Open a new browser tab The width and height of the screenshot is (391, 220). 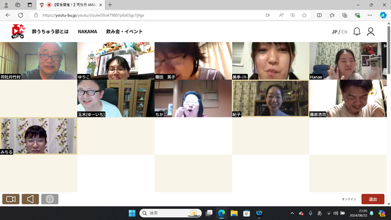[x=110, y=5]
